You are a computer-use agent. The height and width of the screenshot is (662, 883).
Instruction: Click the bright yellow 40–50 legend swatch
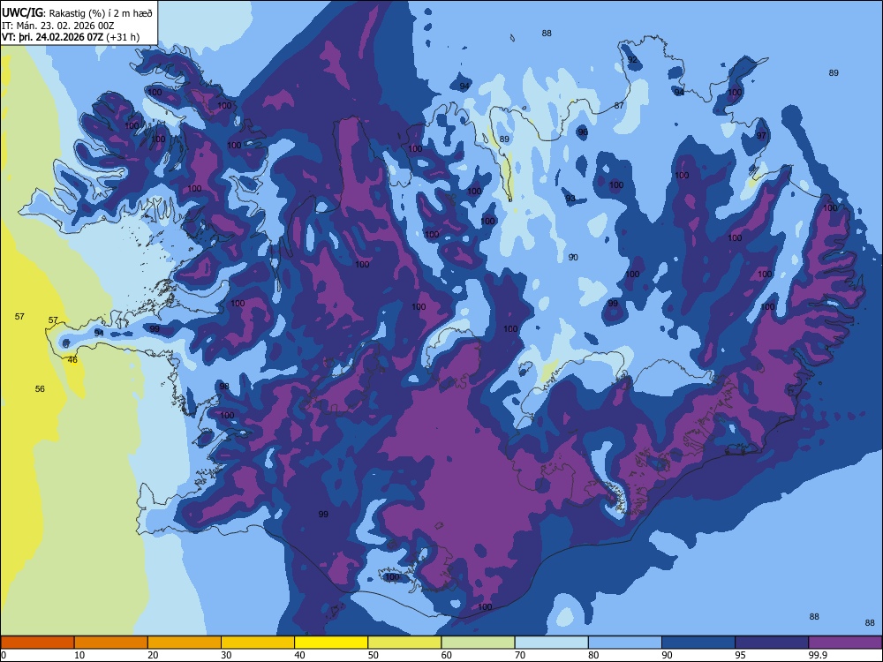[331, 643]
